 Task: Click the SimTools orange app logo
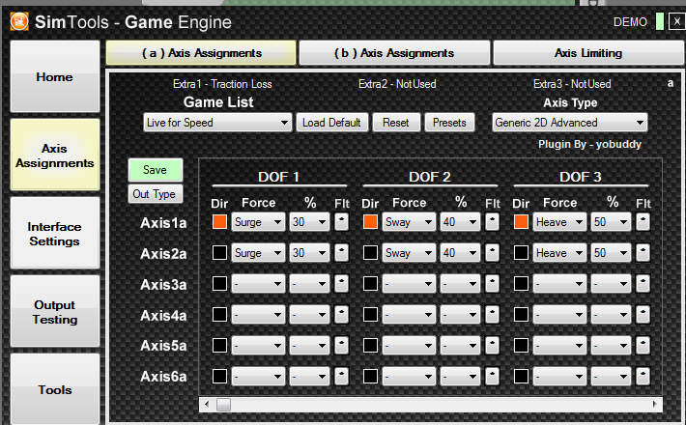point(19,21)
